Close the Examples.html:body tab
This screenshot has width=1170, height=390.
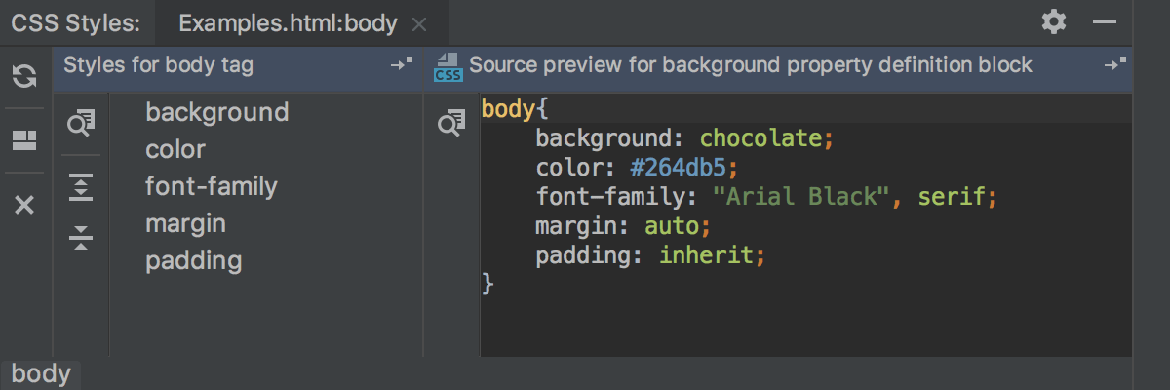pyautogui.click(x=419, y=24)
